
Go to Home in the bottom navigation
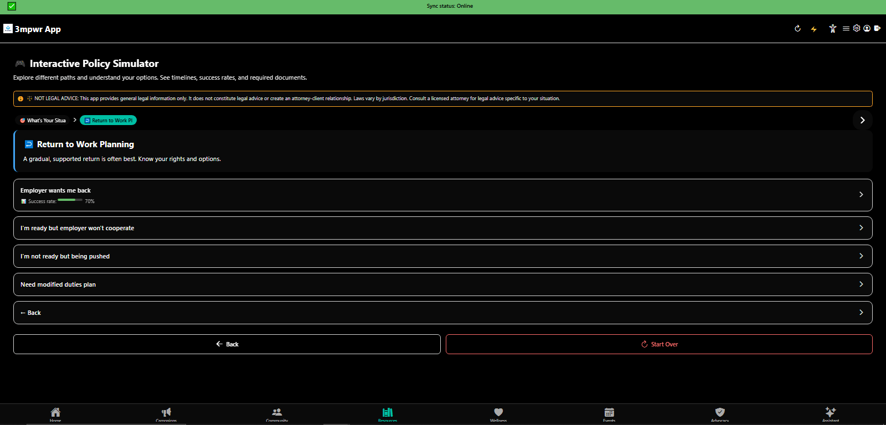tap(55, 414)
